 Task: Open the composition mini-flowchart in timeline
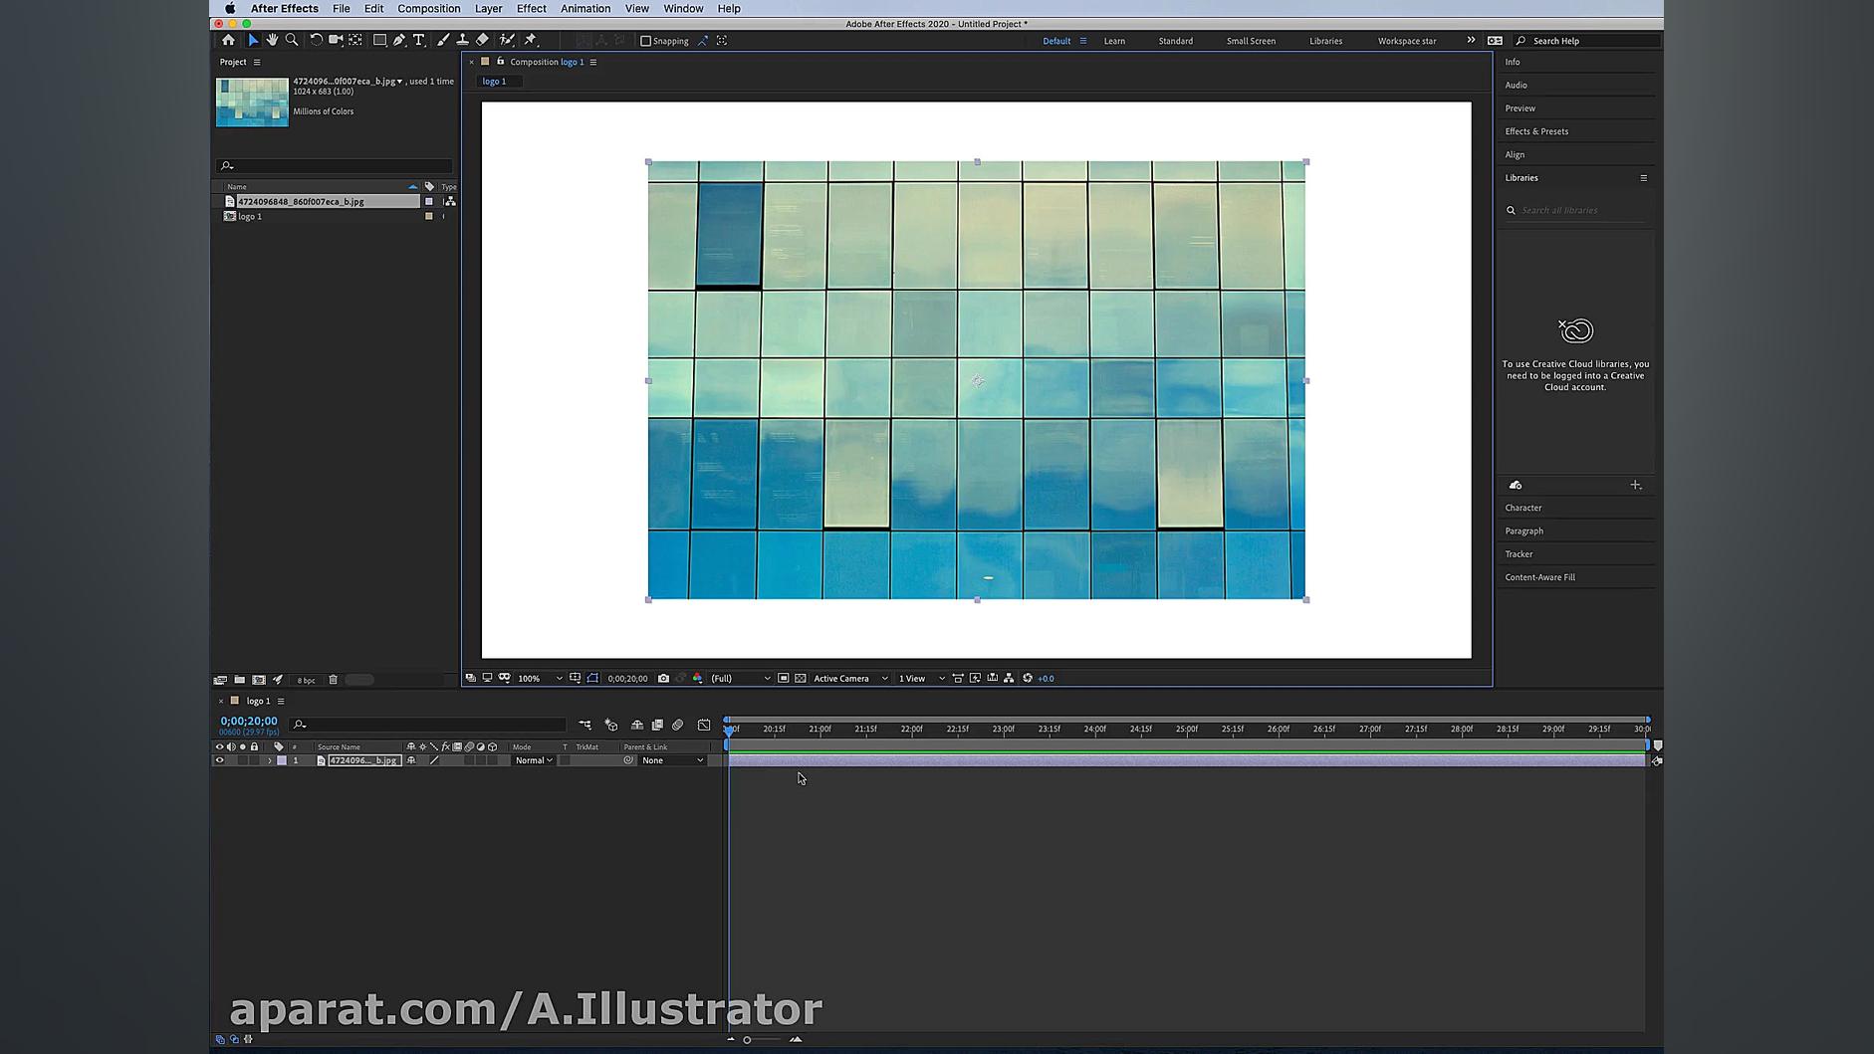(x=585, y=726)
